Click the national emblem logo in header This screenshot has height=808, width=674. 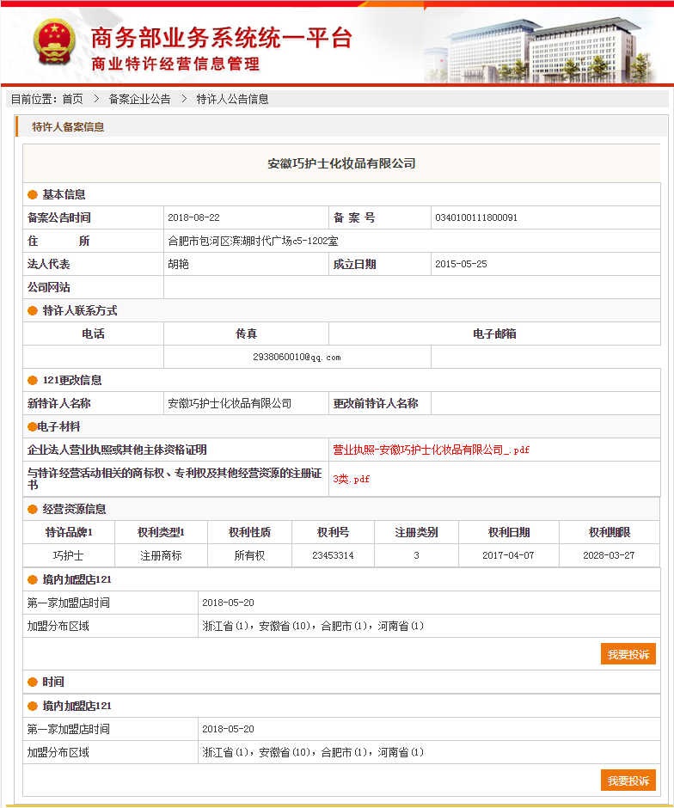54,41
